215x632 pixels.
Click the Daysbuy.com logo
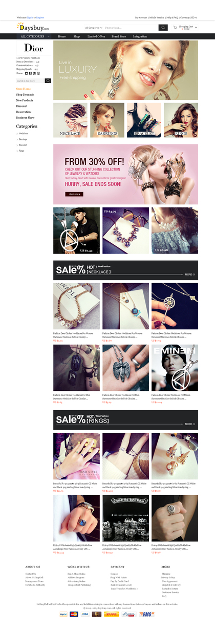coord(33,27)
